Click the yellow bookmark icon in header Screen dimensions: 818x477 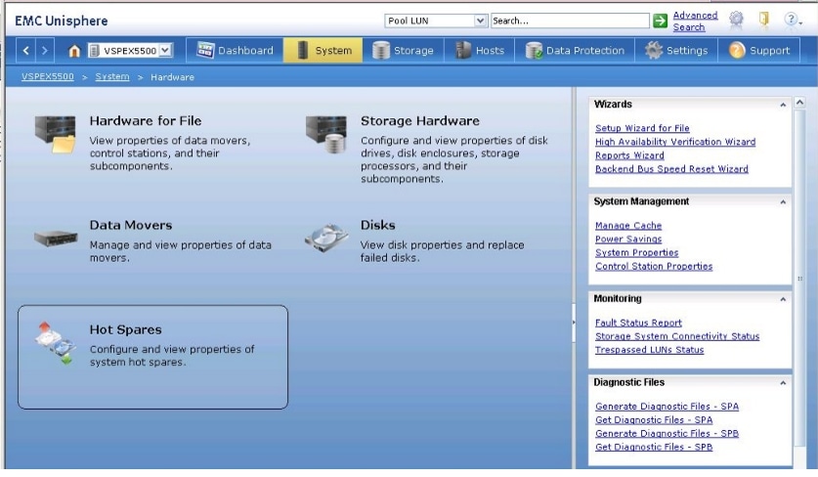[763, 20]
